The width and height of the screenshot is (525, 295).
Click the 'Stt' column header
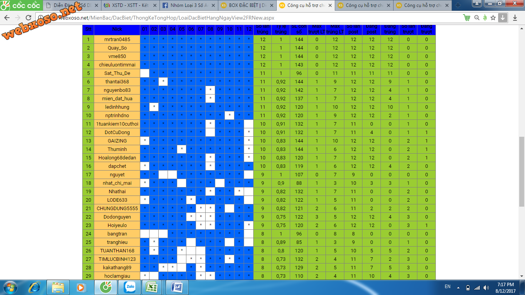(x=88, y=30)
